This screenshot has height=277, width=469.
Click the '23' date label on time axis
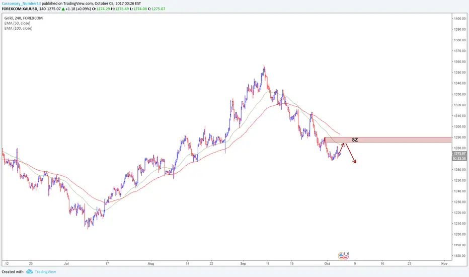tap(410, 263)
